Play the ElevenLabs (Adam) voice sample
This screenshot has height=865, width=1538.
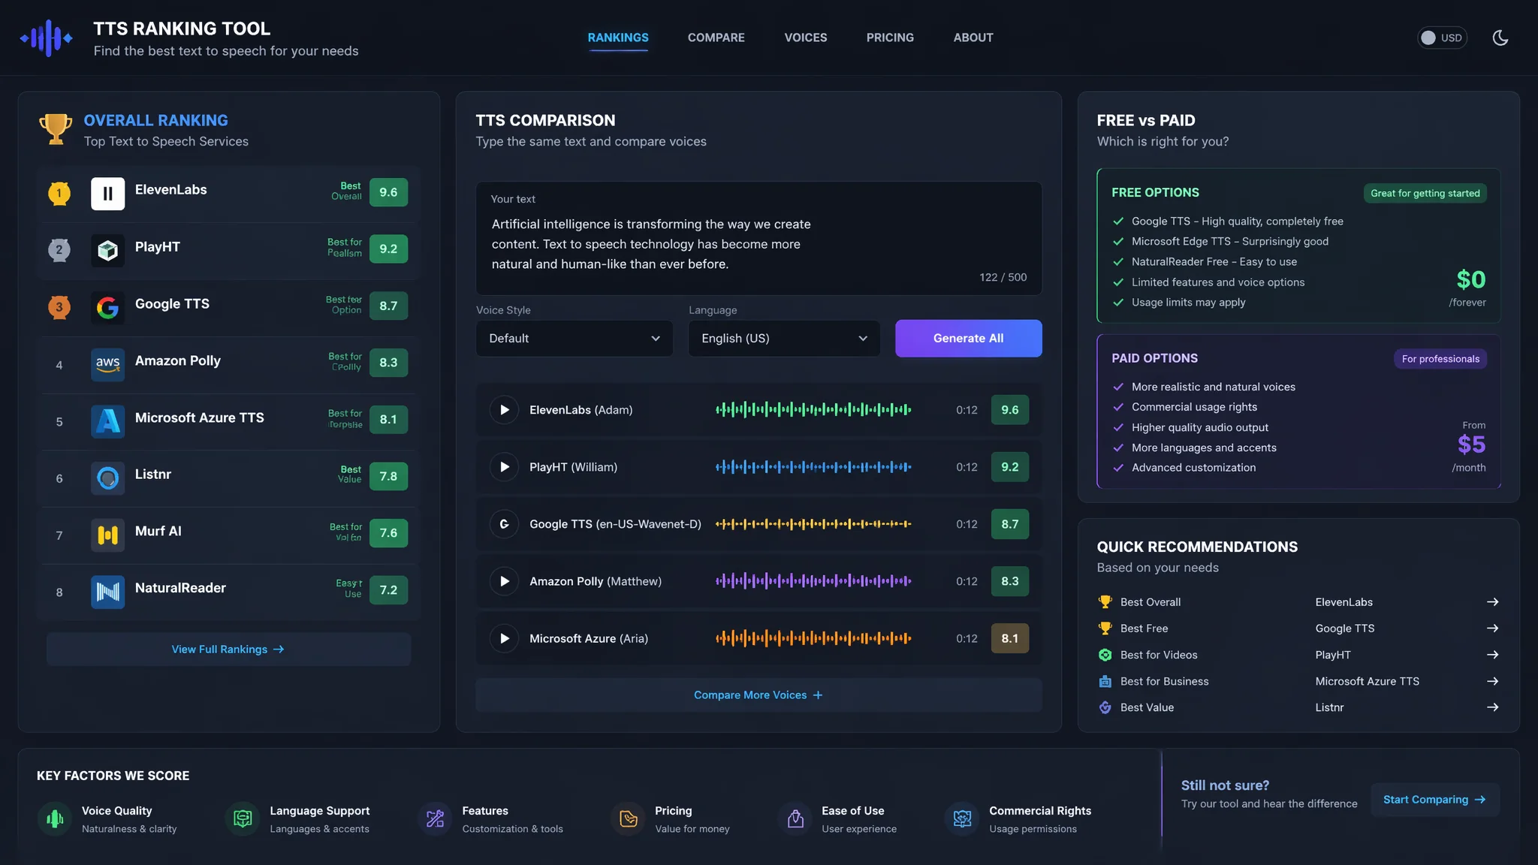tap(504, 410)
